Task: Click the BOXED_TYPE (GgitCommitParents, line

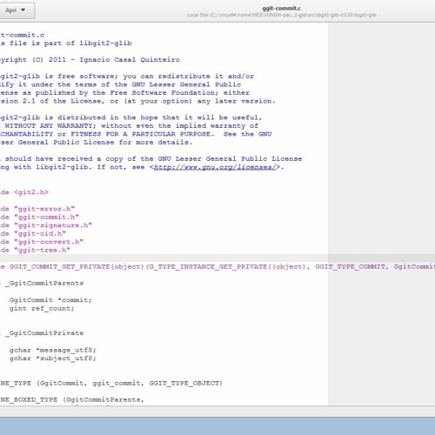Action: point(72,400)
